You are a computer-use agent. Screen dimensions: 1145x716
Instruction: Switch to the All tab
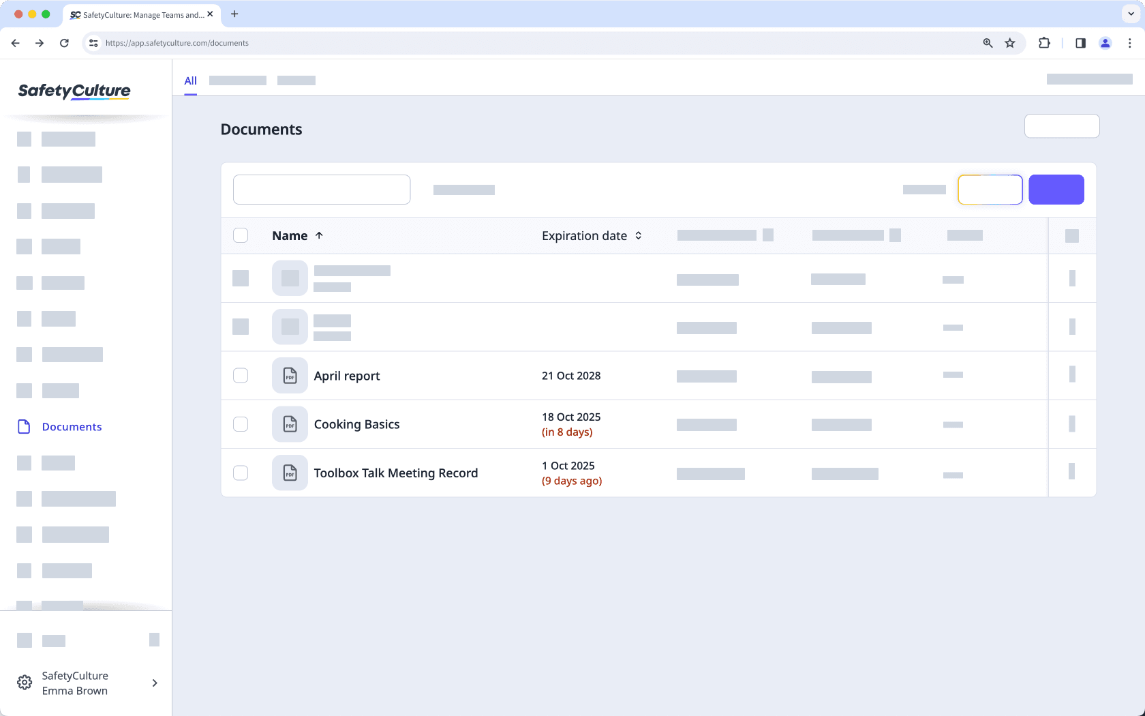coord(190,80)
